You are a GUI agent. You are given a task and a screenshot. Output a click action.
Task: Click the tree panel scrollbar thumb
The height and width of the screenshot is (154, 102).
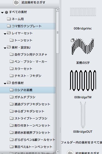click(58, 32)
